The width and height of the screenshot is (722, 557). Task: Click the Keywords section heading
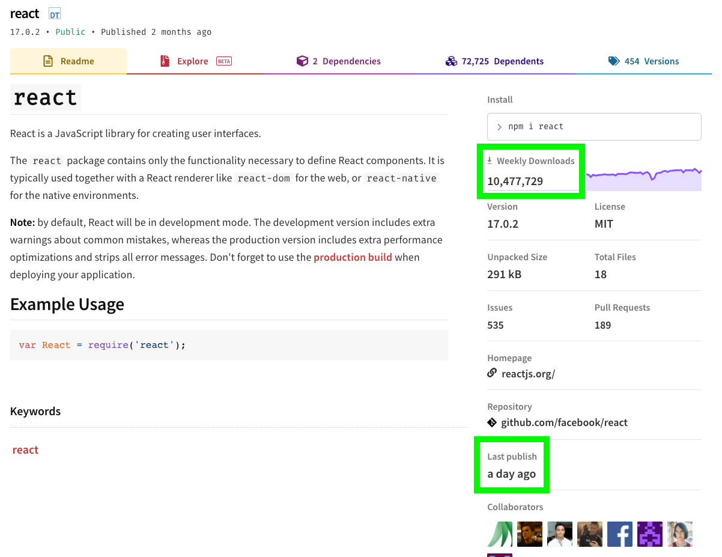[x=35, y=412]
